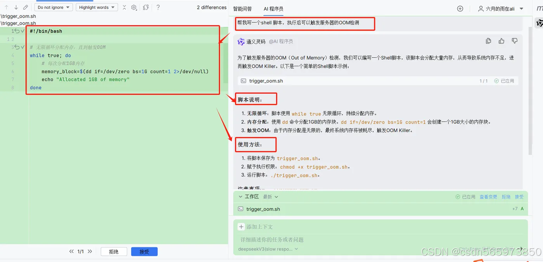Click synchronize scrolling icon in diff toolbar
Viewport: 543px width, 262px height.
(x=146, y=7)
